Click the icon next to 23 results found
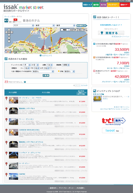This screenshot has width=133, height=193. tap(25, 82)
